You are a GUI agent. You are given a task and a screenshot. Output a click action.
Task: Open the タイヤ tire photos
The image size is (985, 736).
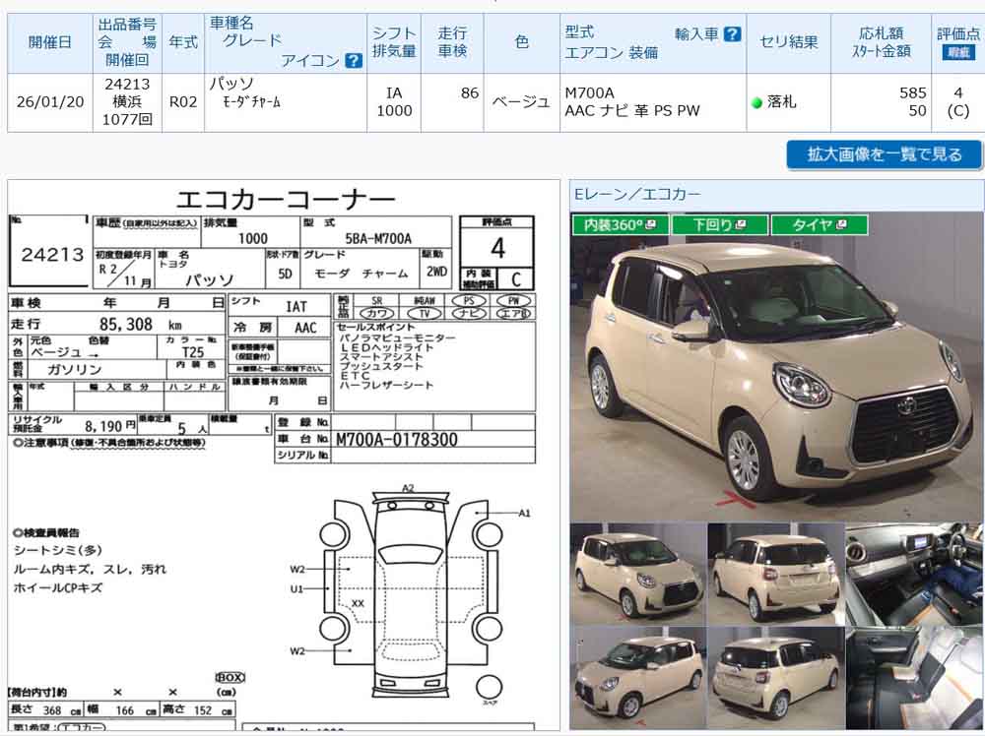tap(820, 225)
